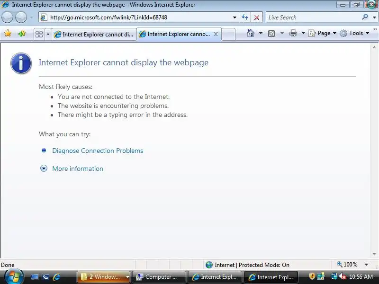Go to Home page icon

[x=251, y=33]
